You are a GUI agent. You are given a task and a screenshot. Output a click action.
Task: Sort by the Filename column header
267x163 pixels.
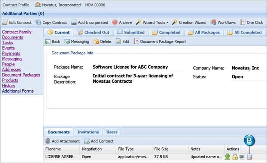pyautogui.click(x=61, y=149)
